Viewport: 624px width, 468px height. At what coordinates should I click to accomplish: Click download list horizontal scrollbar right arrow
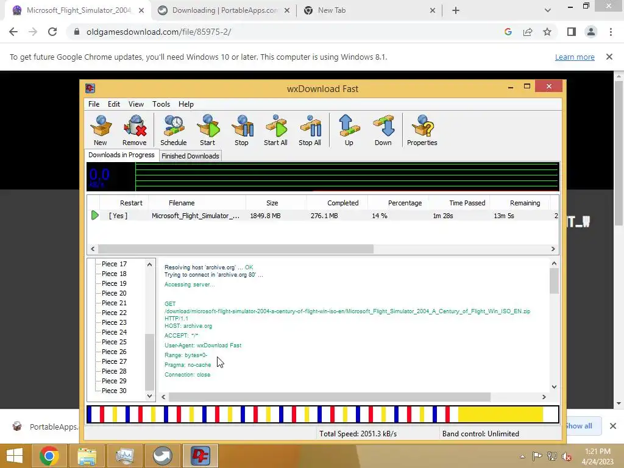pyautogui.click(x=553, y=249)
